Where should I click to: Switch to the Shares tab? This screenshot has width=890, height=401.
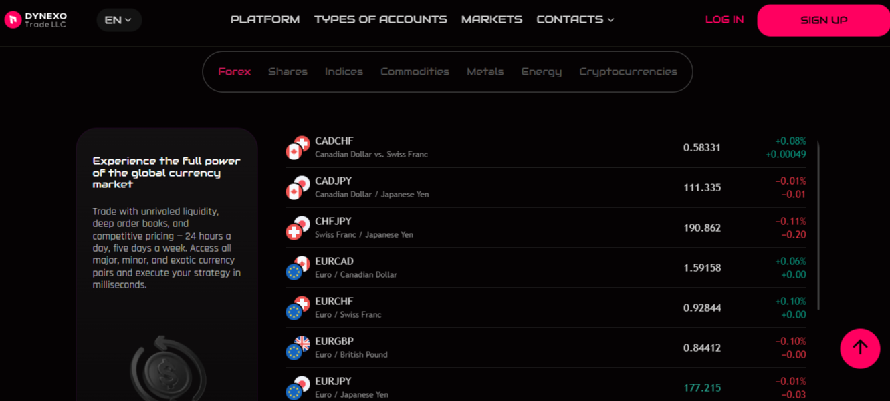pos(288,71)
